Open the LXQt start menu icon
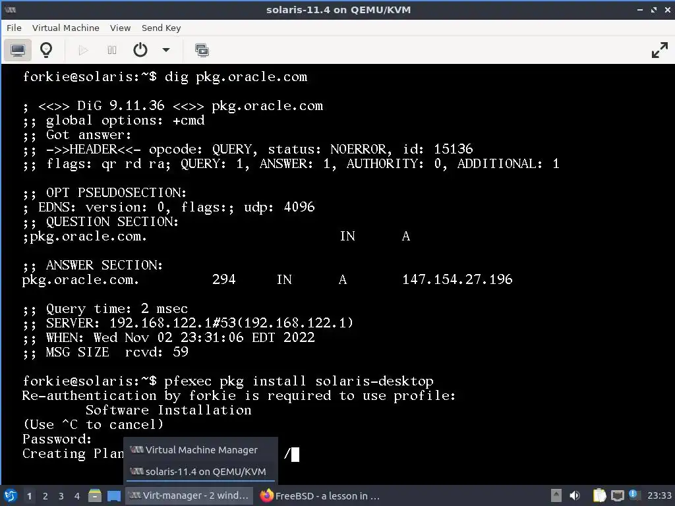Screen dimensions: 675x506 pos(11,495)
